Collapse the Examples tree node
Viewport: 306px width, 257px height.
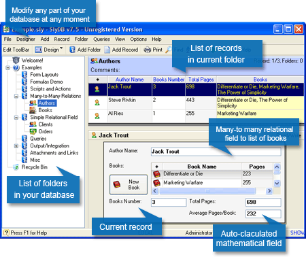click(8, 67)
